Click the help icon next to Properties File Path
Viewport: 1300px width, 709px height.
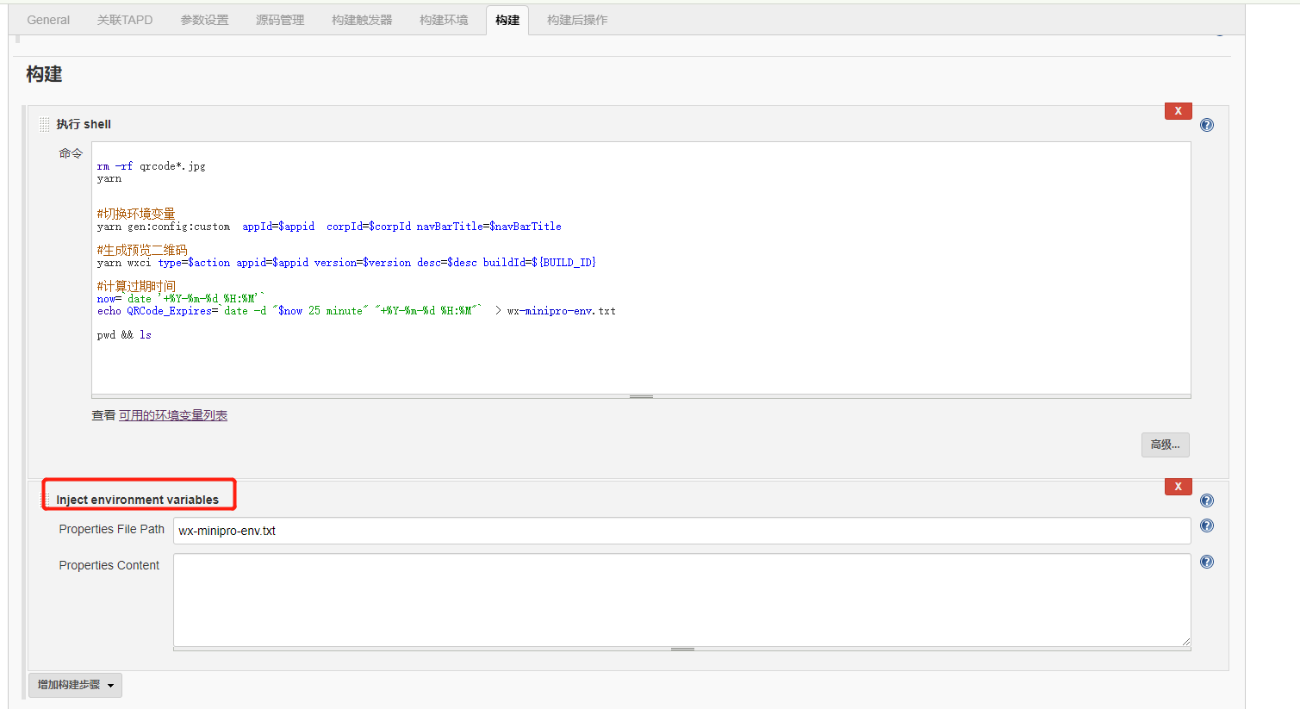point(1206,526)
